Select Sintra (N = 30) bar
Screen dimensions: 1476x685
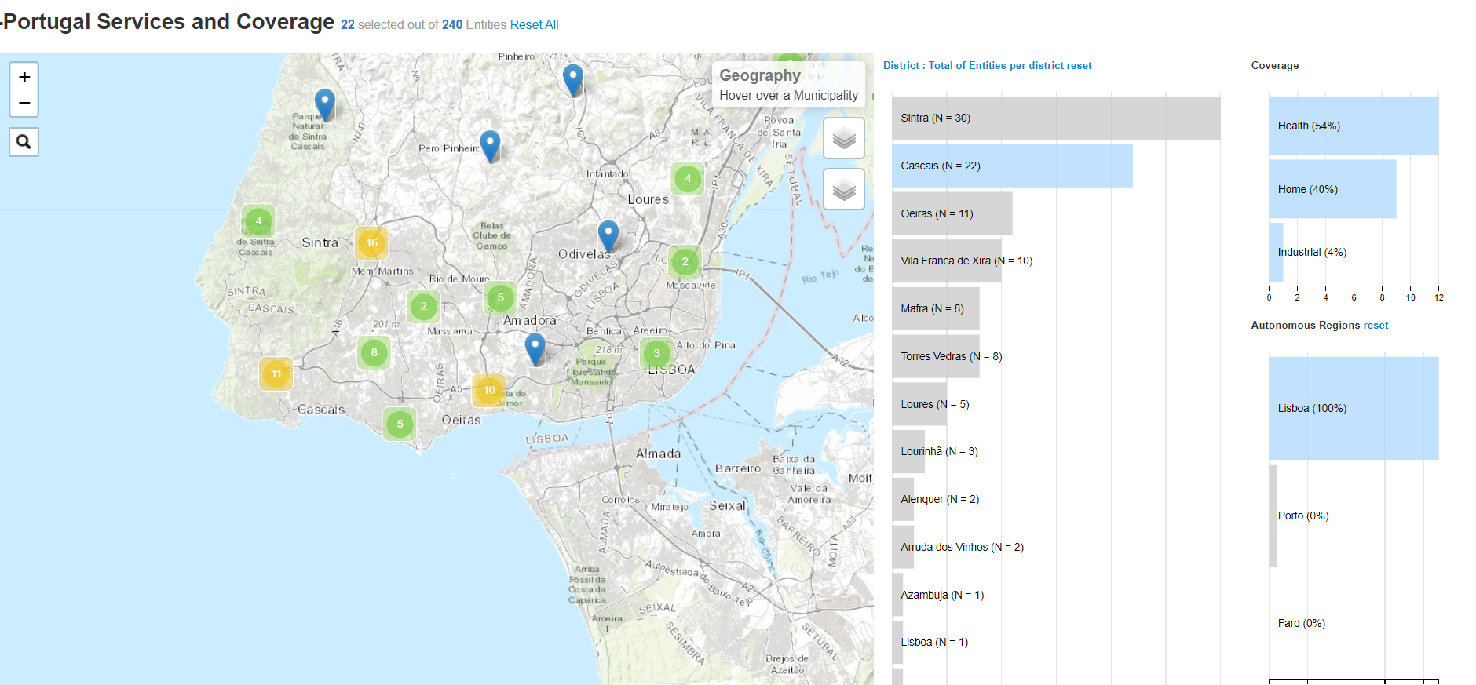(1056, 118)
